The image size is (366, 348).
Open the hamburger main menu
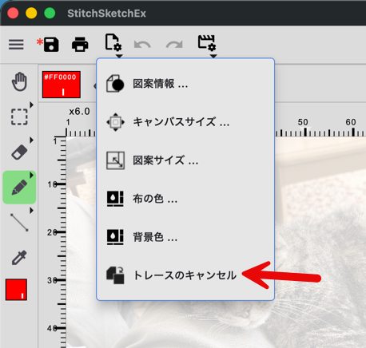[16, 45]
